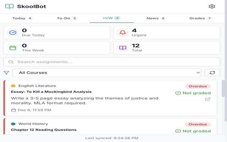Open the To Kill a Mockingbird essay title

(x=51, y=92)
